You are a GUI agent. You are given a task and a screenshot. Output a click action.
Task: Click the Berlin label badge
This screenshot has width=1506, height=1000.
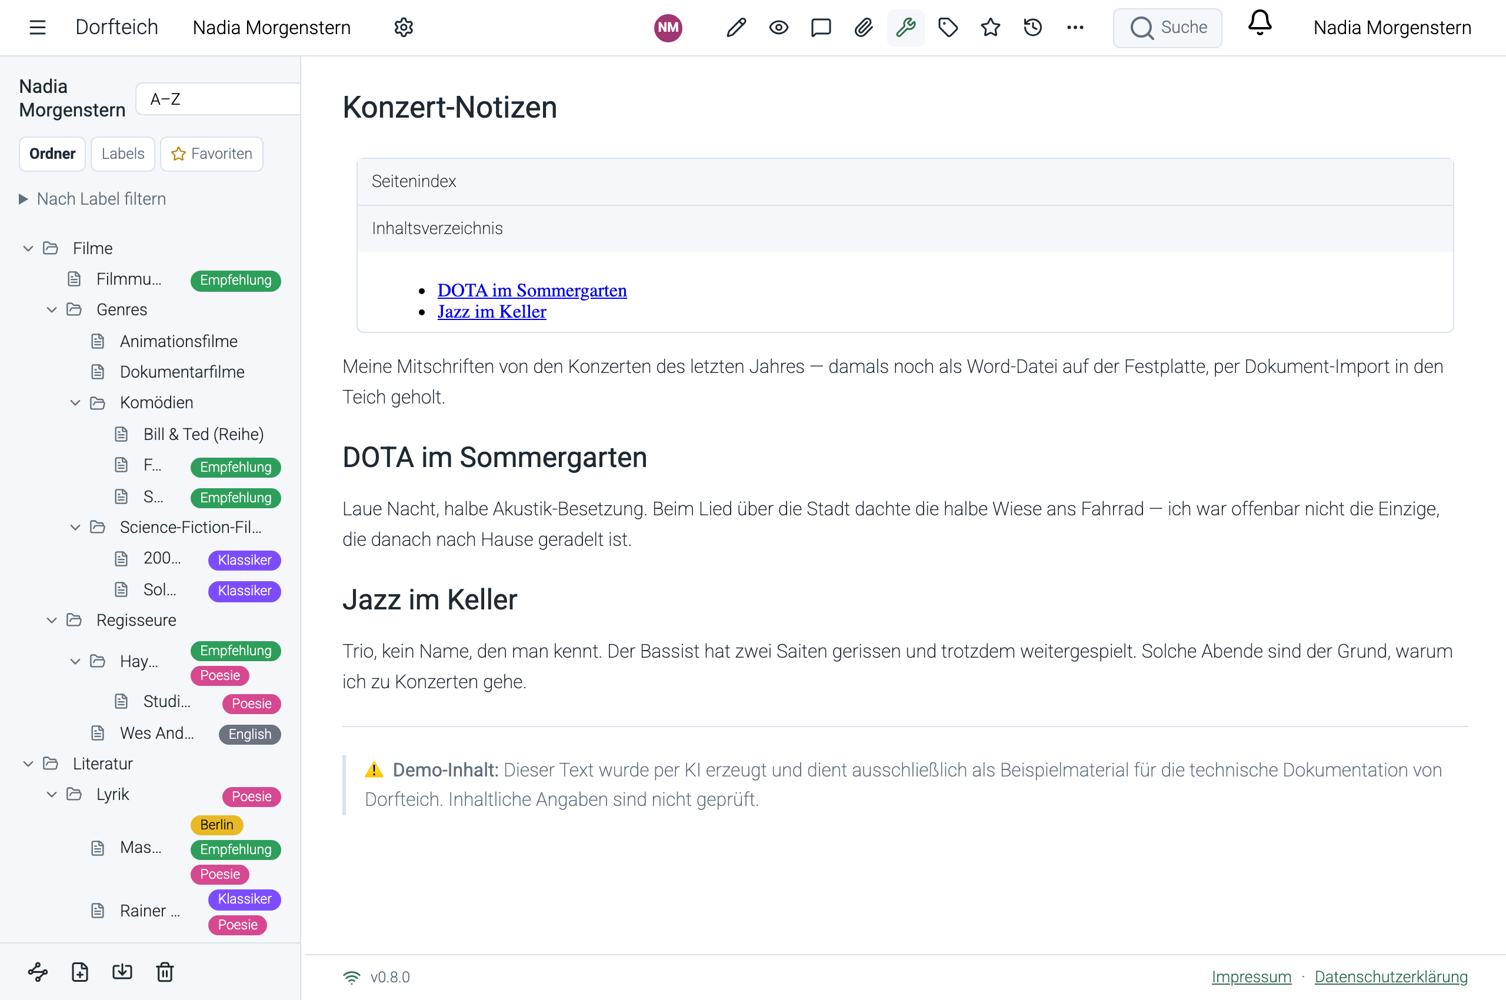pyautogui.click(x=217, y=825)
